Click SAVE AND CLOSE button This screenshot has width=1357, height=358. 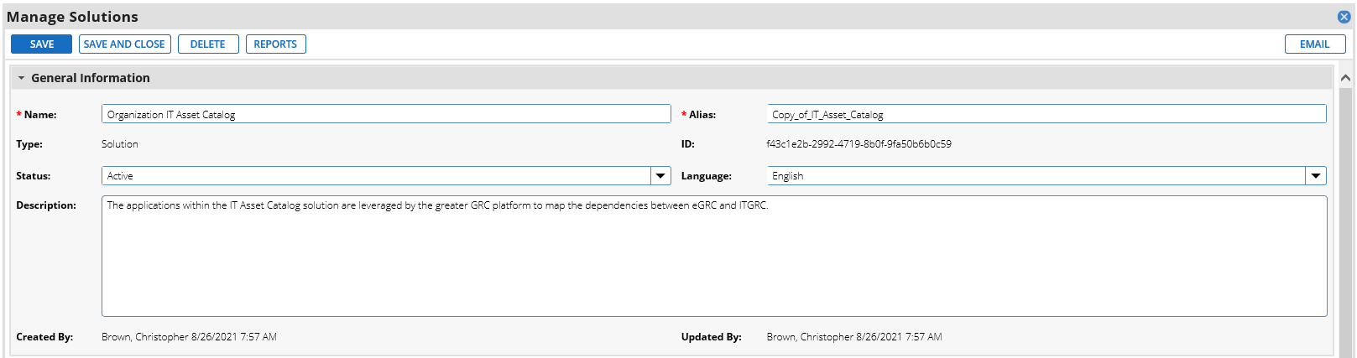[125, 44]
